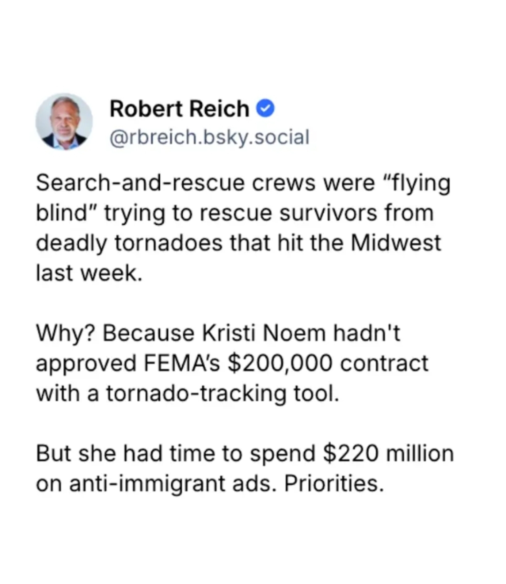Open the round profile avatar photo
The image size is (506, 584).
click(x=64, y=121)
